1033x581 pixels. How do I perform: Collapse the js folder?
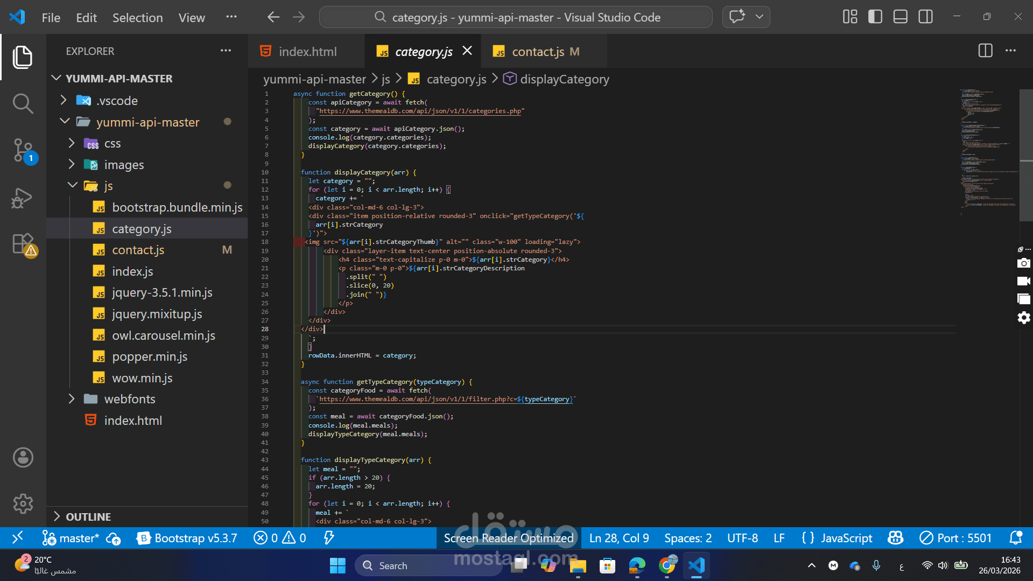click(x=108, y=186)
